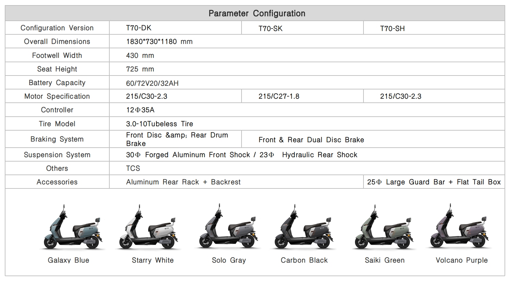Select the Controller row label

tap(57, 110)
